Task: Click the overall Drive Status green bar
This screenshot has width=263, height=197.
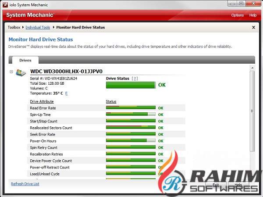Action: (x=130, y=85)
